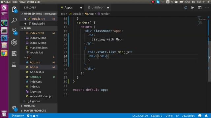Click the src breadcrumb segment
This screenshot has width=211, height=118.
point(63,14)
